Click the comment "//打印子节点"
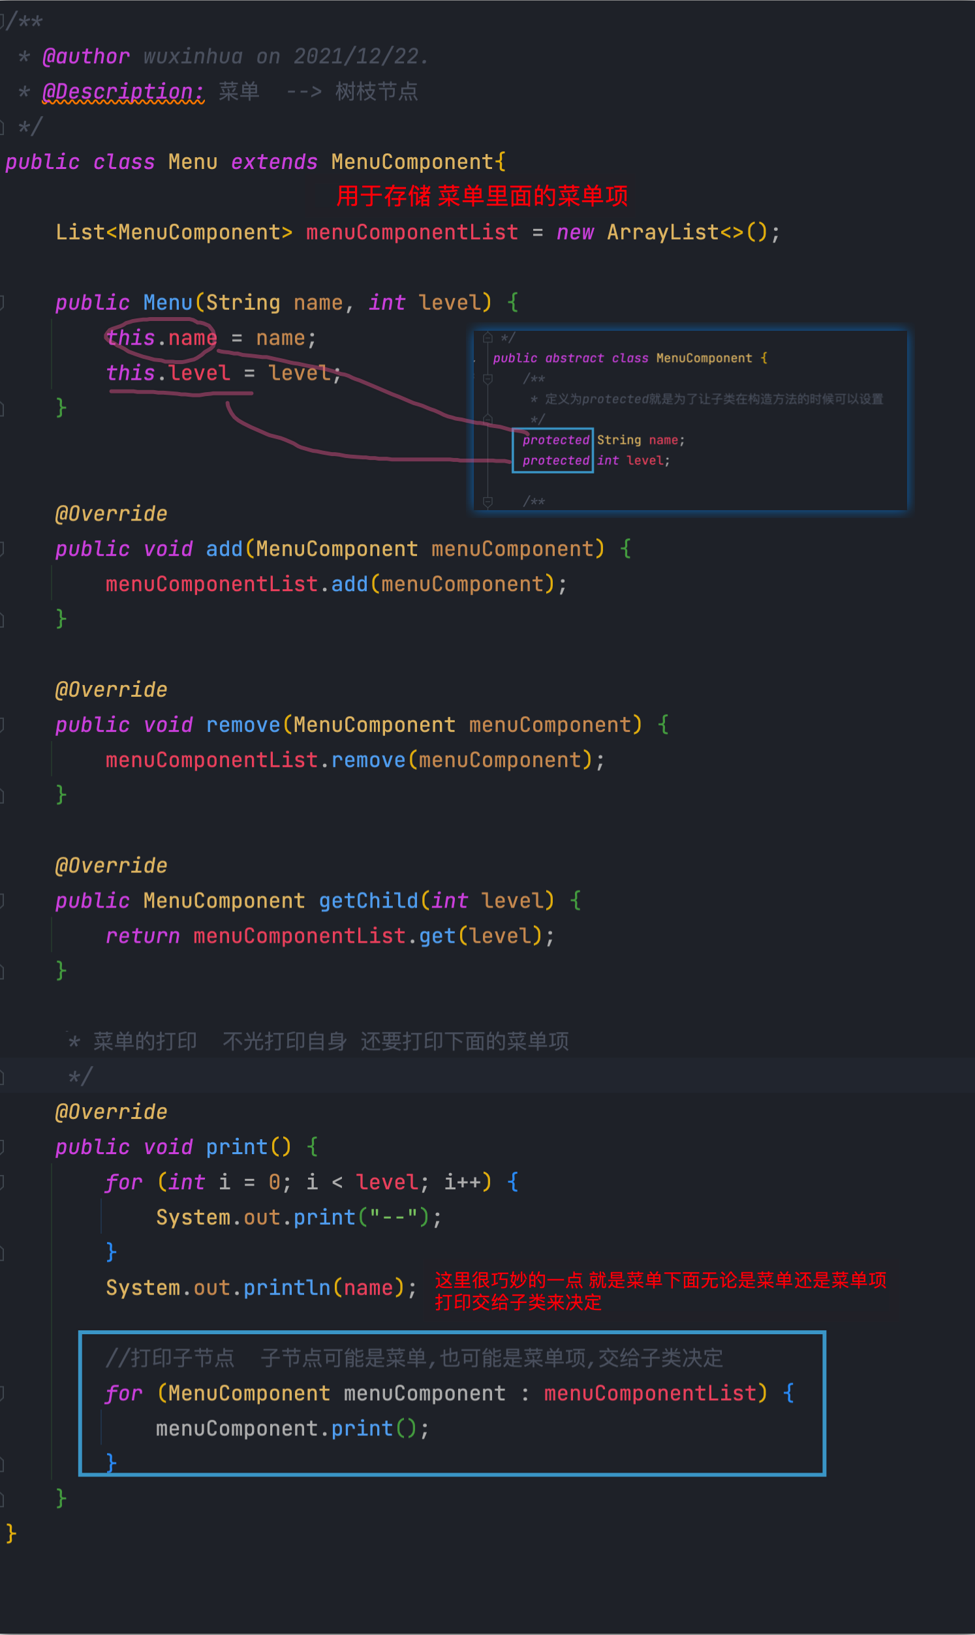Screen dimensions: 975x1635 pyautogui.click(x=170, y=1357)
